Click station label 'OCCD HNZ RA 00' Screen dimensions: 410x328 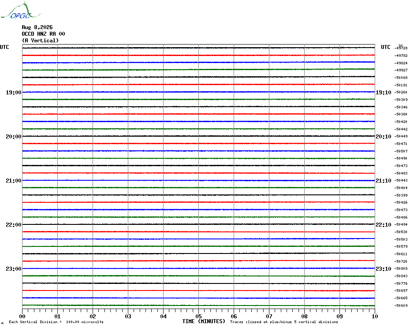[43, 34]
